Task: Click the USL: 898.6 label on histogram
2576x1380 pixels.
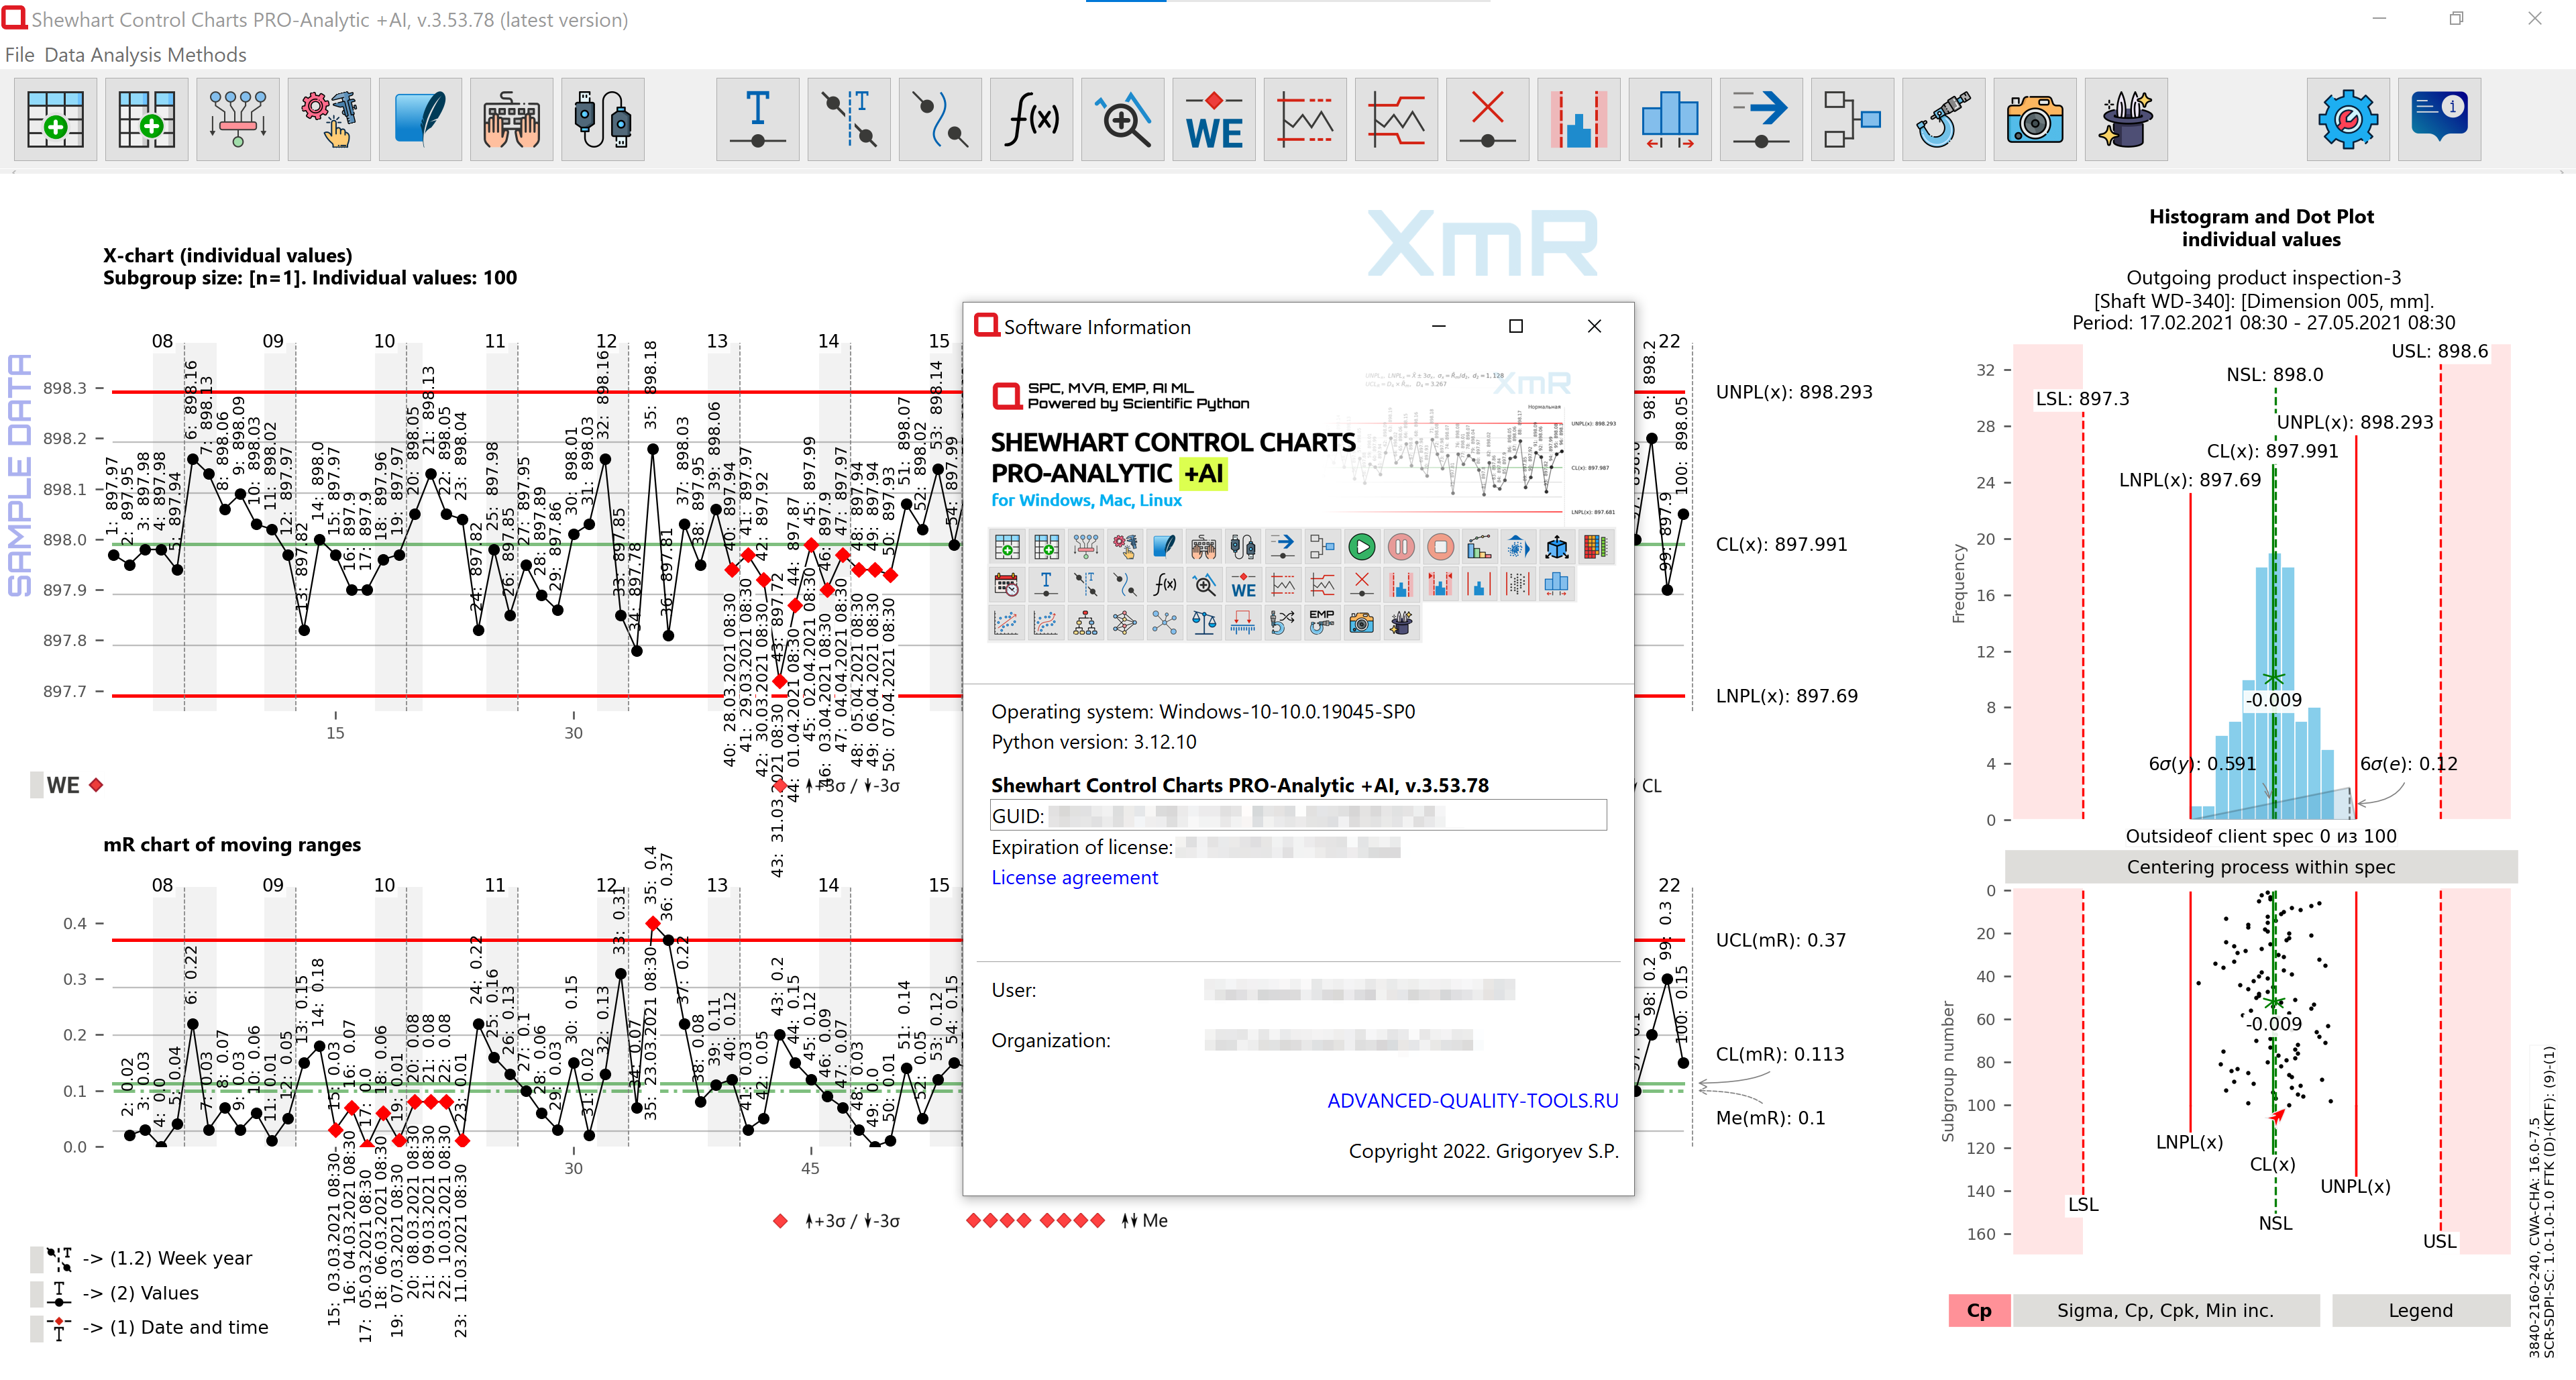Action: point(2439,351)
